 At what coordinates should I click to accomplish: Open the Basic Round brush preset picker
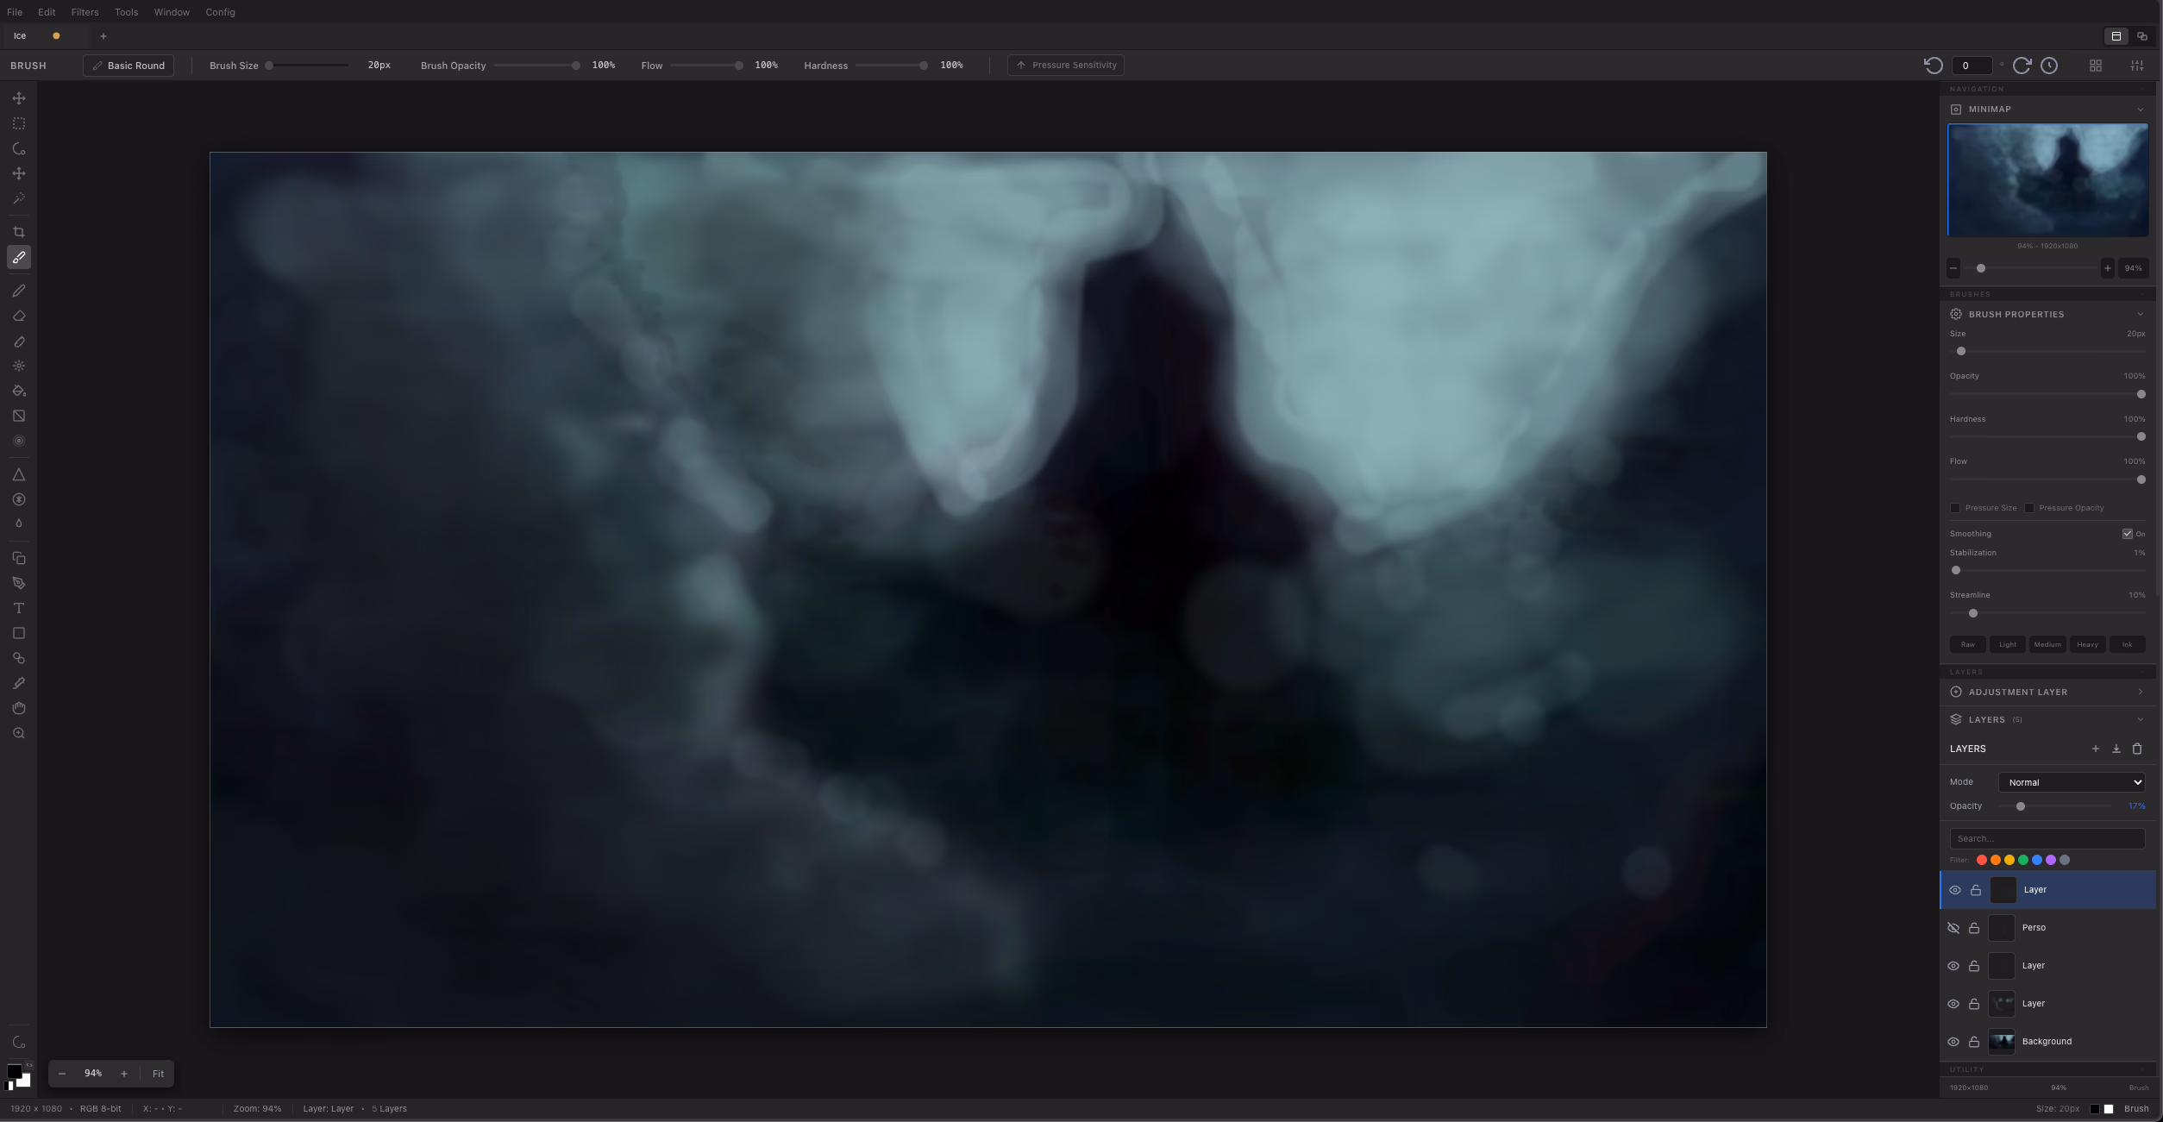click(129, 66)
